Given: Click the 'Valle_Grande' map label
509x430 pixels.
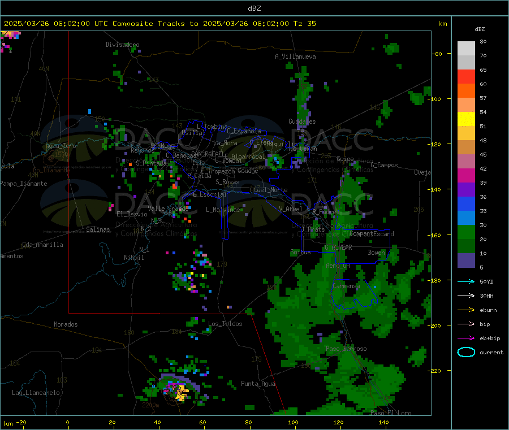Looking at the screenshot, I should pos(168,209).
